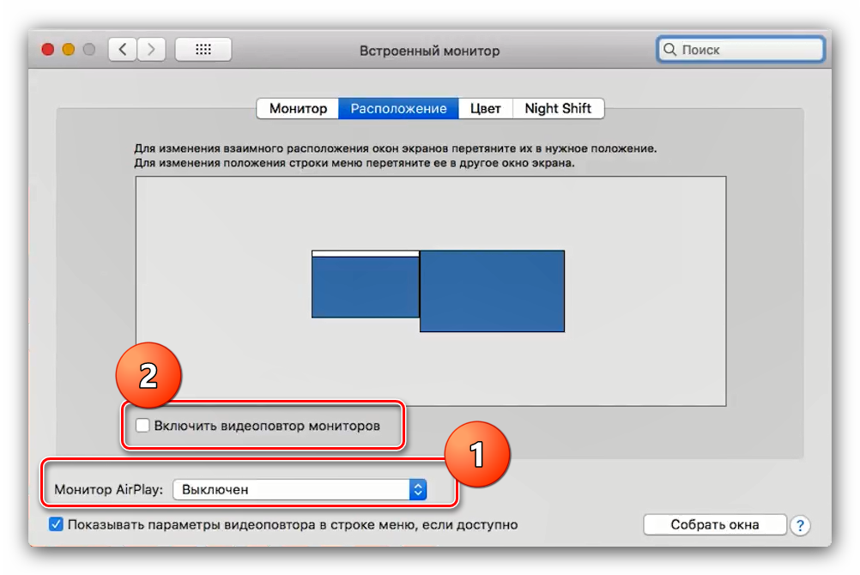Select the Расположение tab

[398, 109]
